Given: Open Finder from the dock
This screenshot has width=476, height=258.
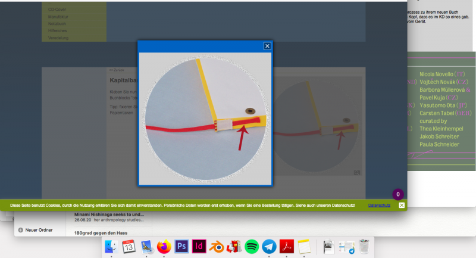Looking at the screenshot, I should [110, 246].
